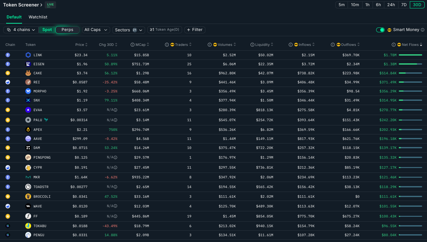Image resolution: width=427 pixels, height=242 pixels.
Task: Select the 5m timeframe
Action: pos(341,5)
